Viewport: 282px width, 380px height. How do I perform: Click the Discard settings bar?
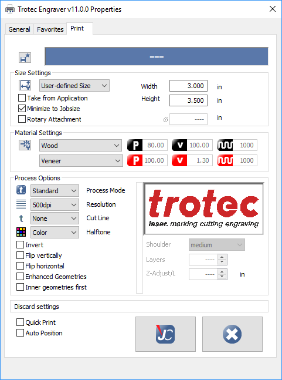(139, 307)
